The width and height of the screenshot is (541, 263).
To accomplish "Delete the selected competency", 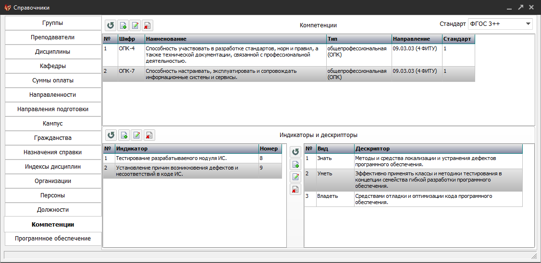I will pyautogui.click(x=148, y=25).
